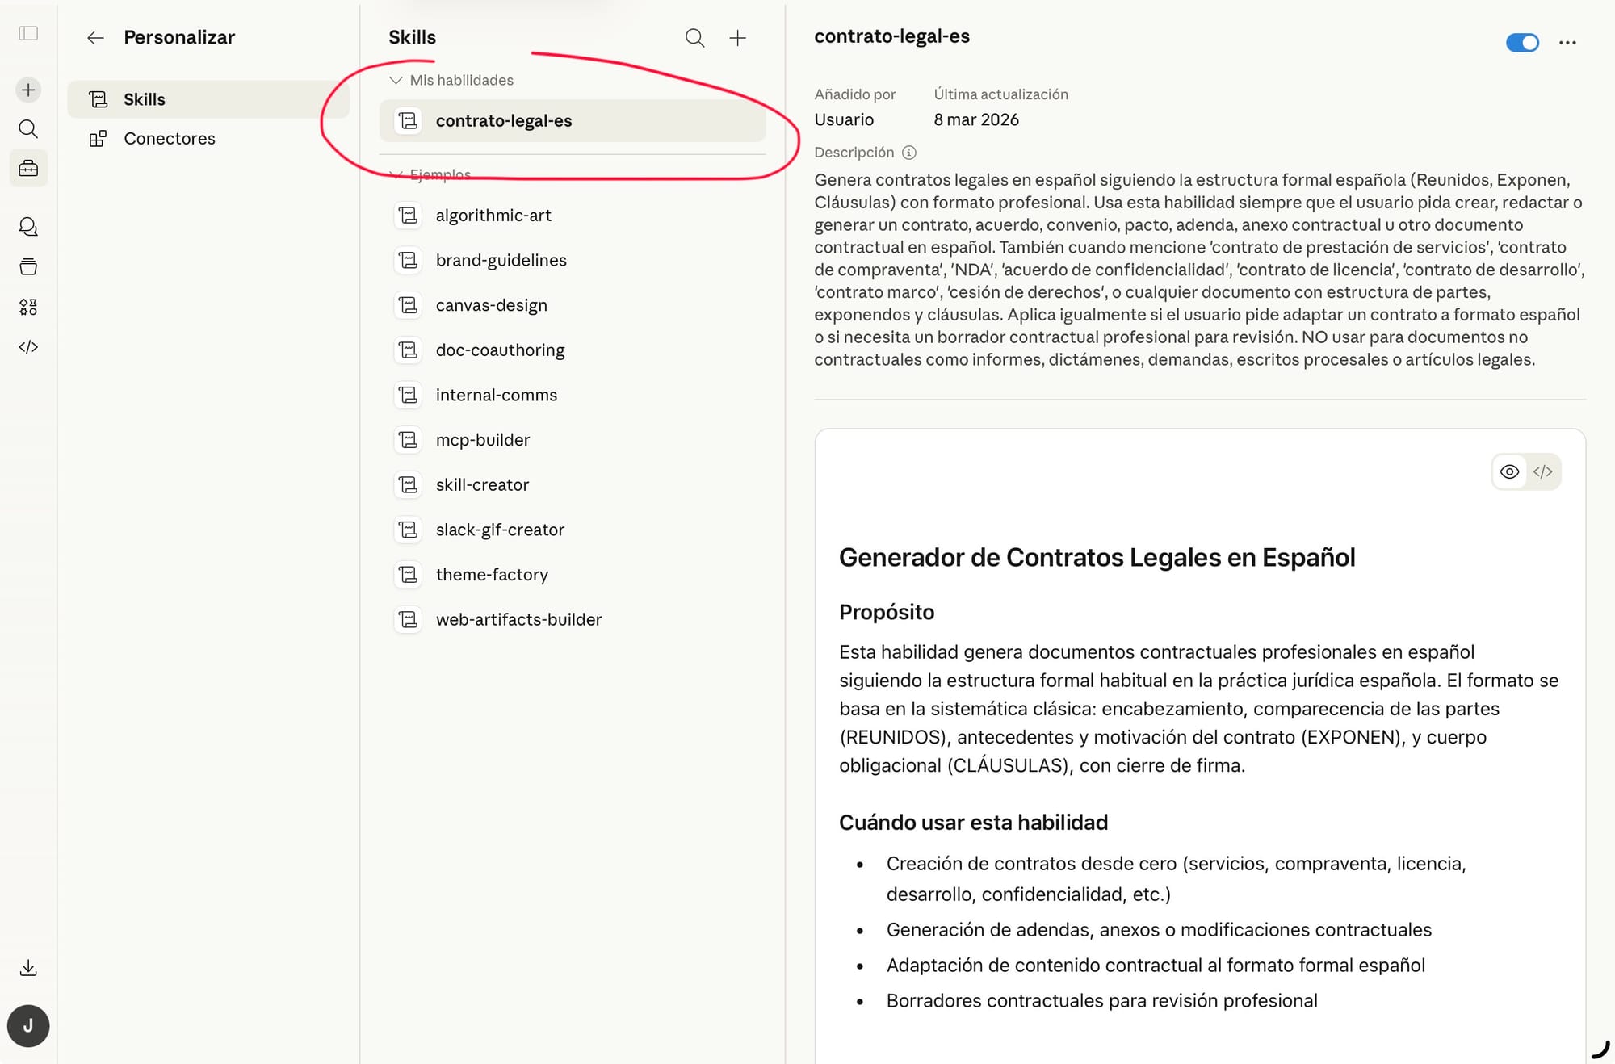
Task: Collapse the Mis habilidades section
Action: pos(396,81)
